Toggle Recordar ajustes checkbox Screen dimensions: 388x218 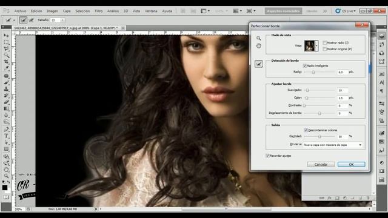coord(267,156)
